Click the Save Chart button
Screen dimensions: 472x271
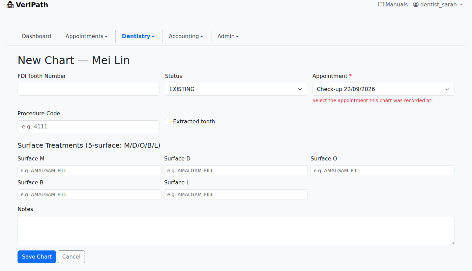click(x=37, y=257)
